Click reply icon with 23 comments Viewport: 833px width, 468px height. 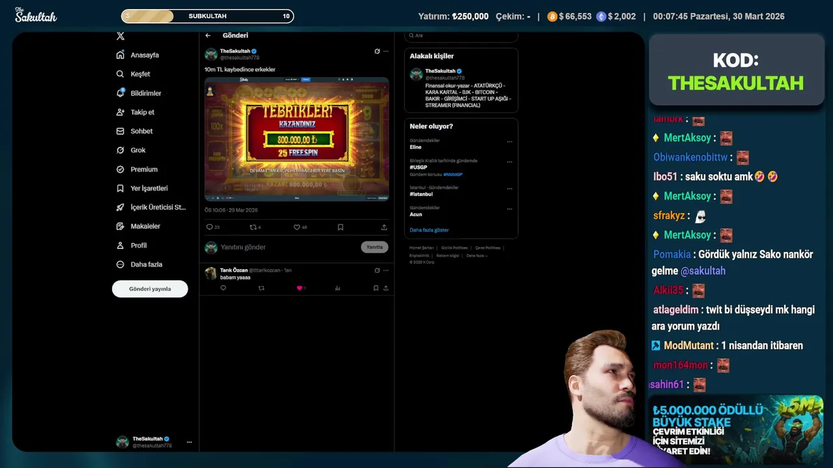coord(210,227)
